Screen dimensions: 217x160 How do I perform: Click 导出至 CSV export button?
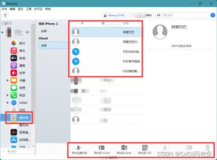(x=145, y=150)
